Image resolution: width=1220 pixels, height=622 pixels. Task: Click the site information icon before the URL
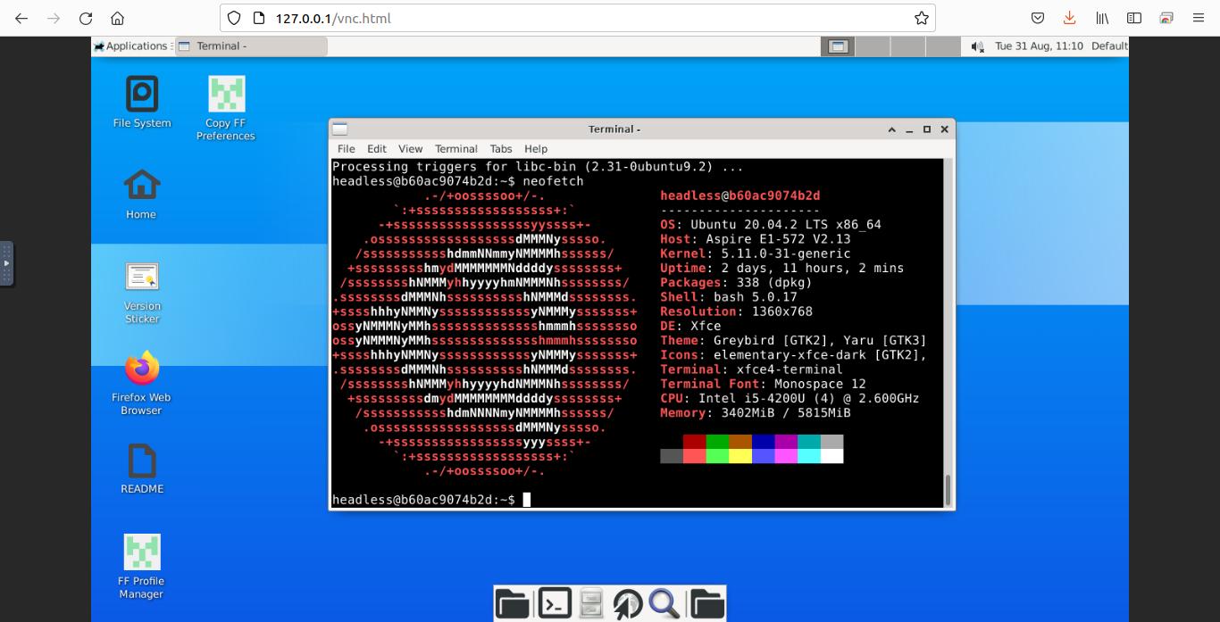click(260, 18)
